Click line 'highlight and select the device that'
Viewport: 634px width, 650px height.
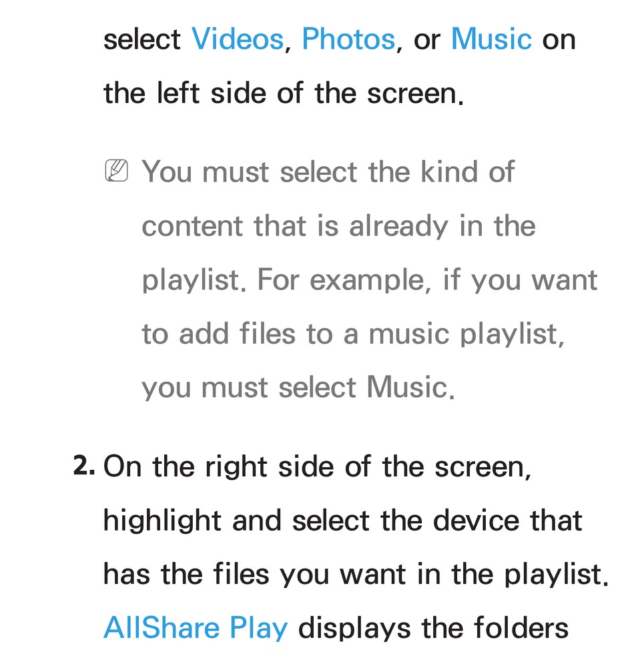342,521
